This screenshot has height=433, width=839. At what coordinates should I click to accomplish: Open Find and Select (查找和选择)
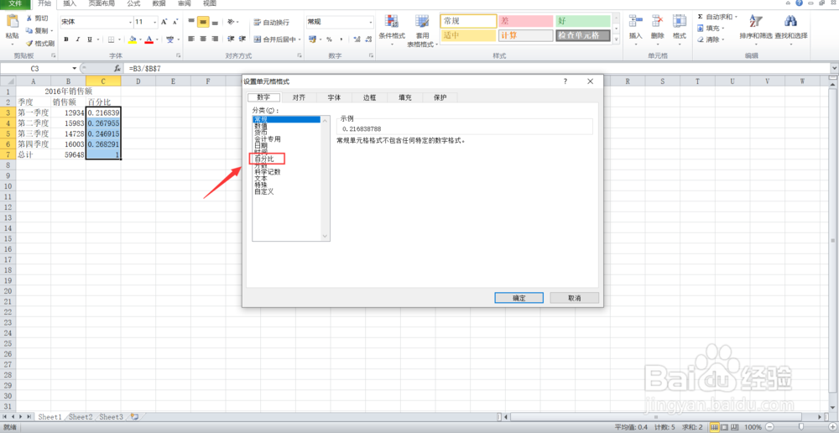(x=791, y=28)
